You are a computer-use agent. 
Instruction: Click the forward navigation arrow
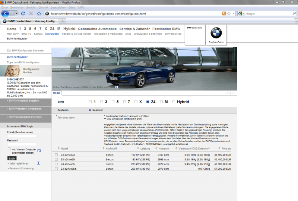12,14
